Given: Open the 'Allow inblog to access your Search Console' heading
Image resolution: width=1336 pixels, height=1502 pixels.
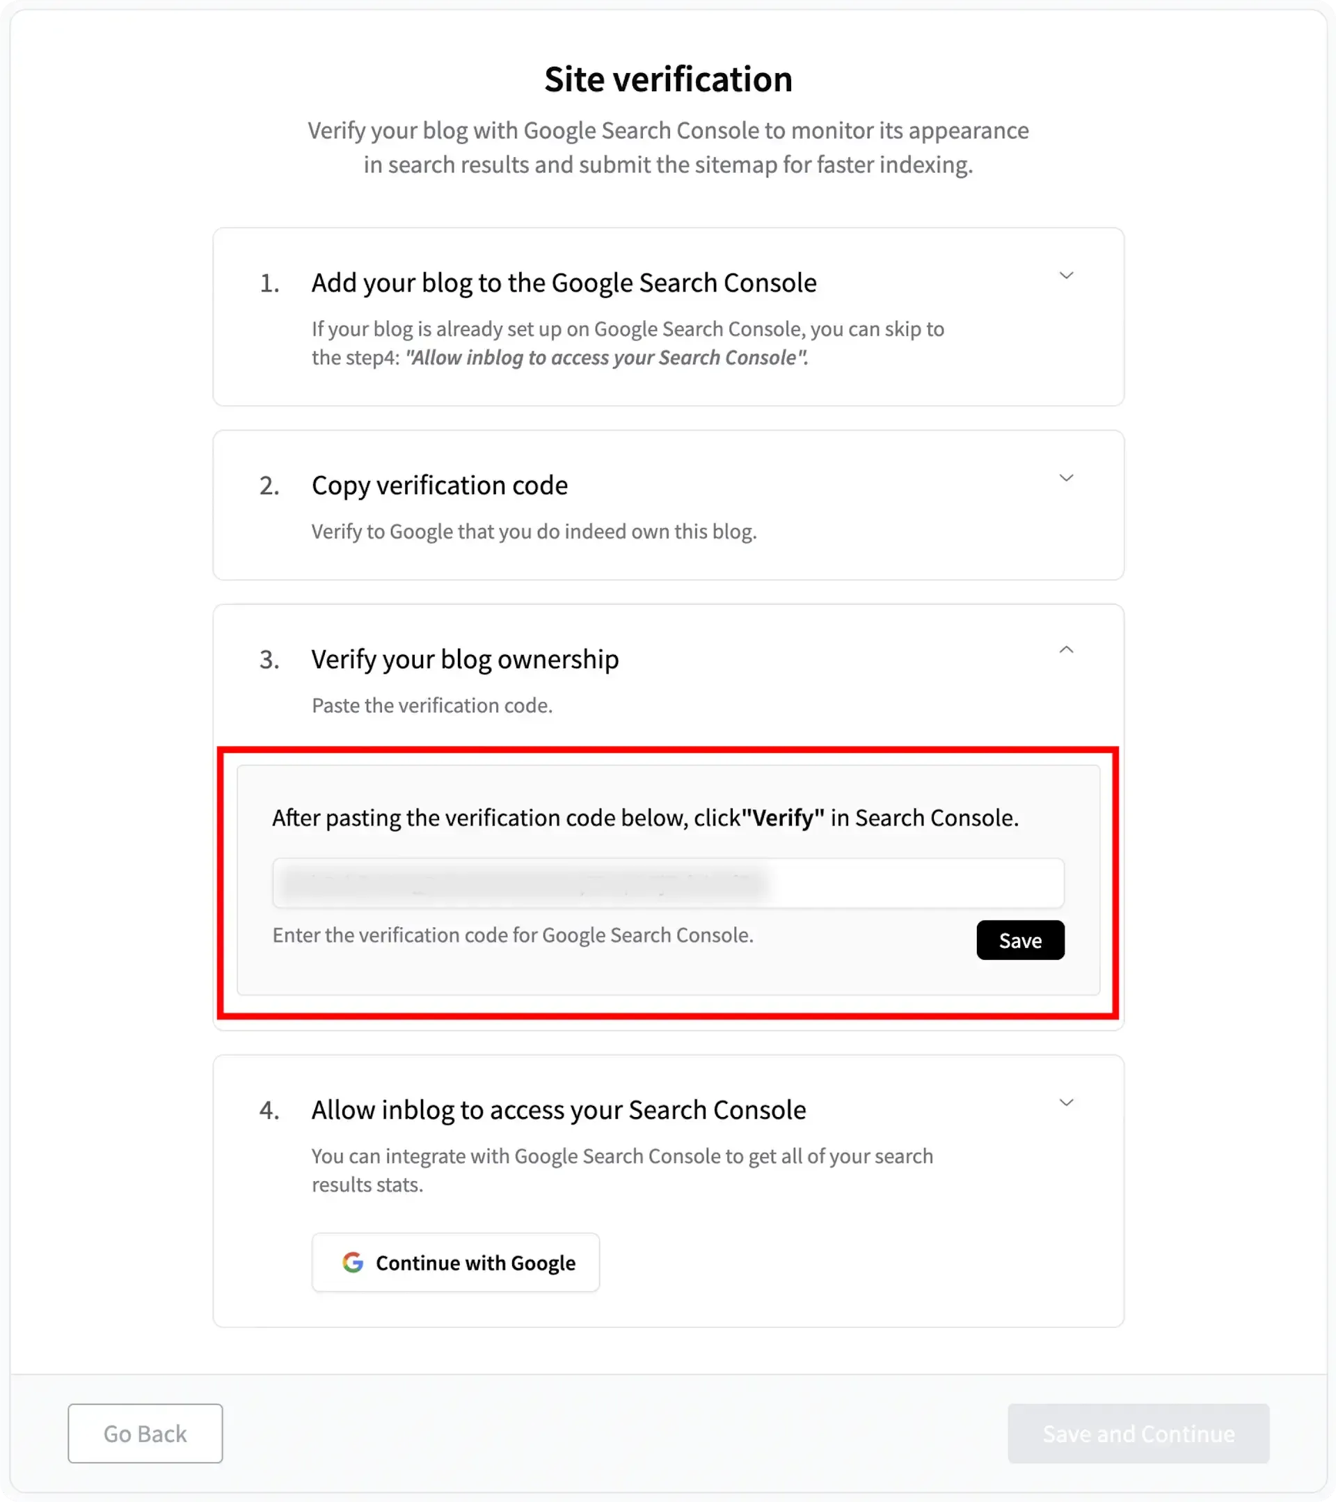Looking at the screenshot, I should pyautogui.click(x=558, y=1109).
